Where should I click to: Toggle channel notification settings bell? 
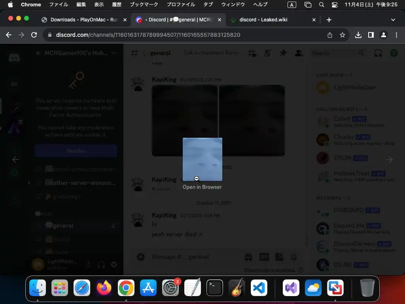(267, 53)
